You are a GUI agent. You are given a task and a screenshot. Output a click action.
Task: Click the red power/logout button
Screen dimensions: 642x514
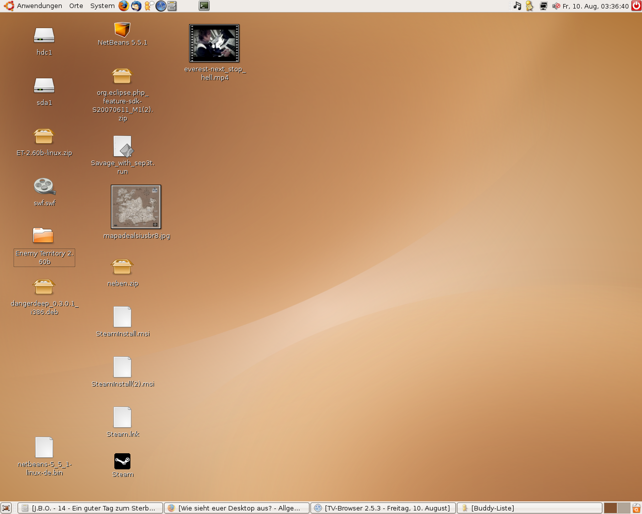[x=636, y=6]
